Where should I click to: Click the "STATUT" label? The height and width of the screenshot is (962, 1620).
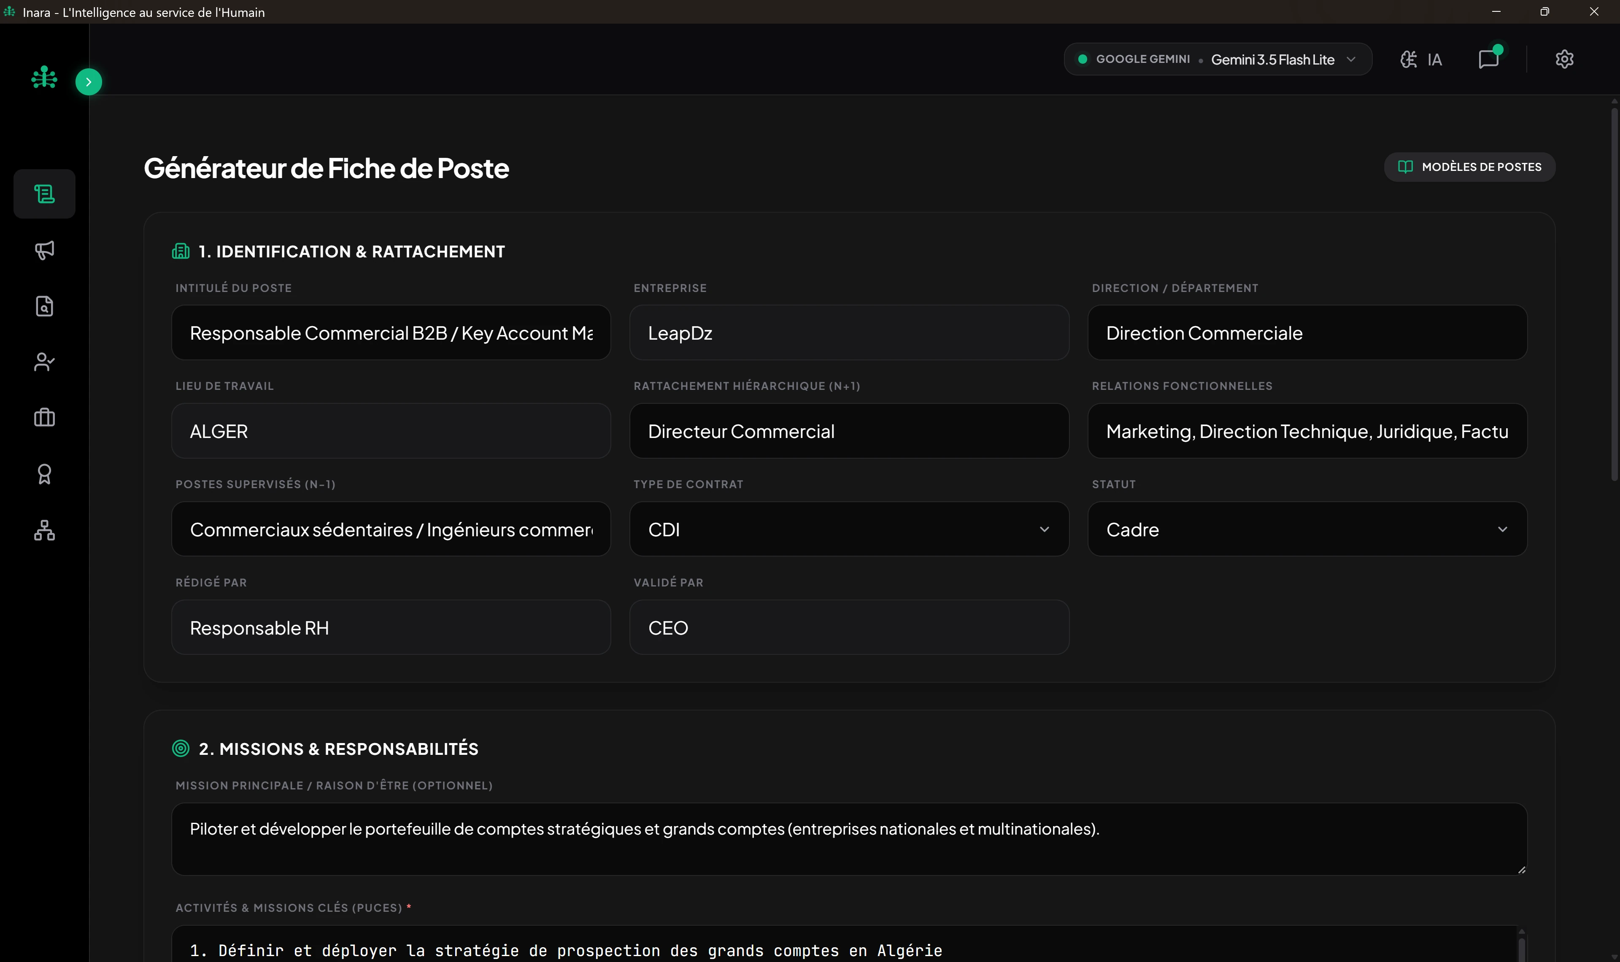(1113, 484)
